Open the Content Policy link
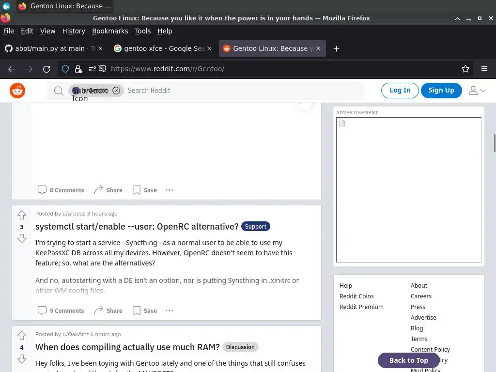496x372 pixels. tap(430, 350)
